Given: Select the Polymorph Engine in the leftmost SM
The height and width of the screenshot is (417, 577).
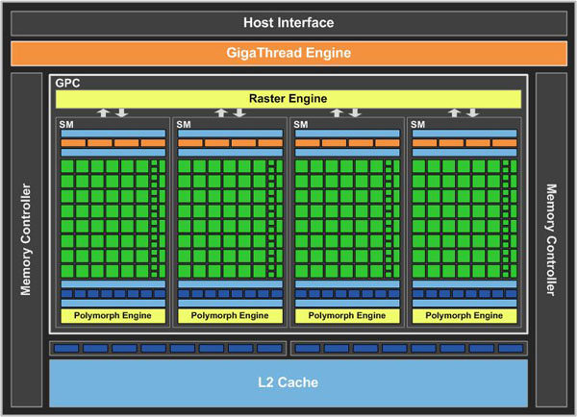Looking at the screenshot, I should coord(113,315).
